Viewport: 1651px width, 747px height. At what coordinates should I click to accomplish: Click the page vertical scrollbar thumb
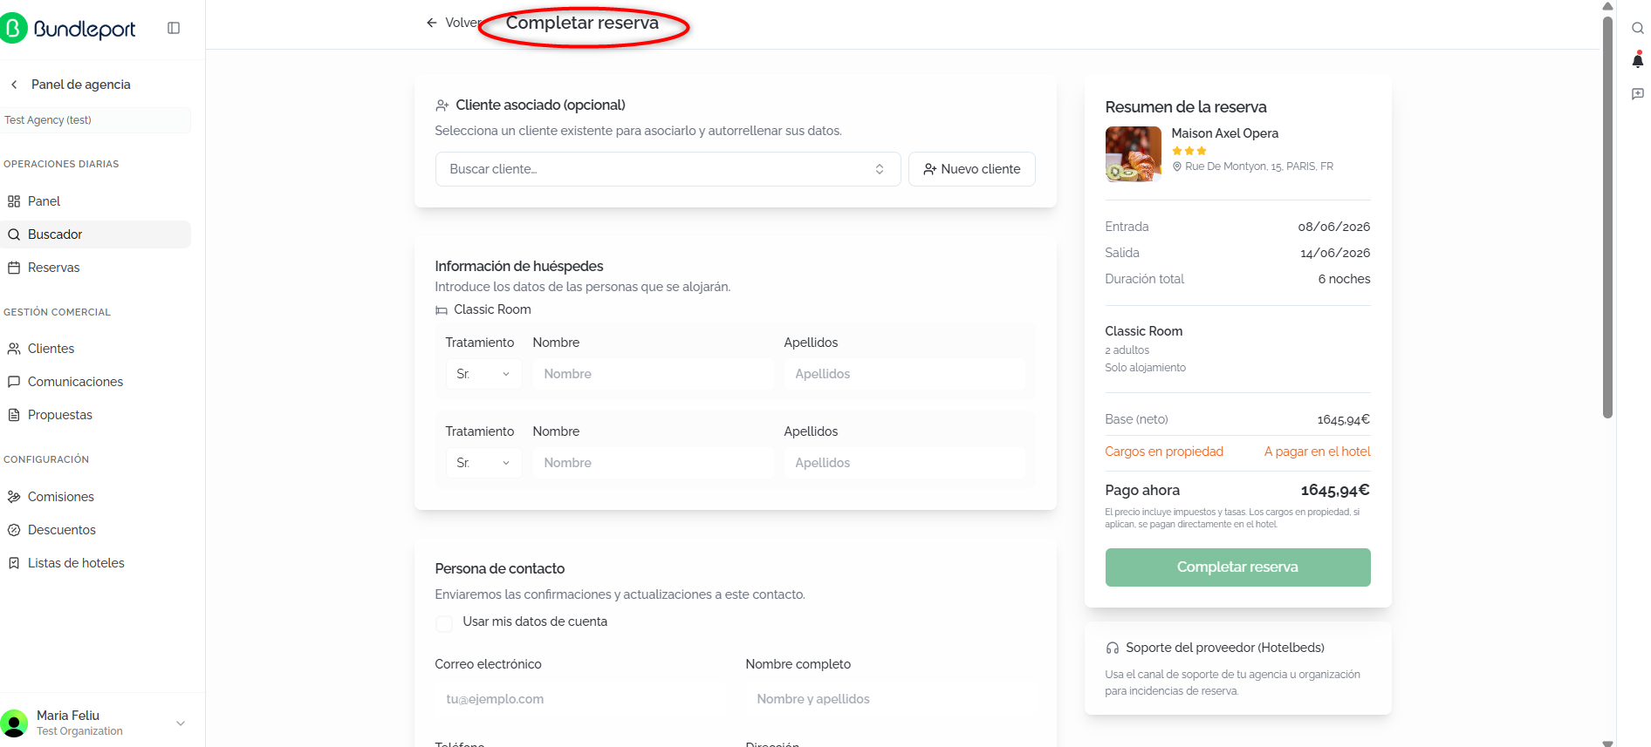point(1607,218)
